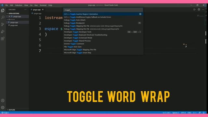Click CRLF end of line setting
The height and width of the screenshot is (117, 208).
[x=189, y=113]
